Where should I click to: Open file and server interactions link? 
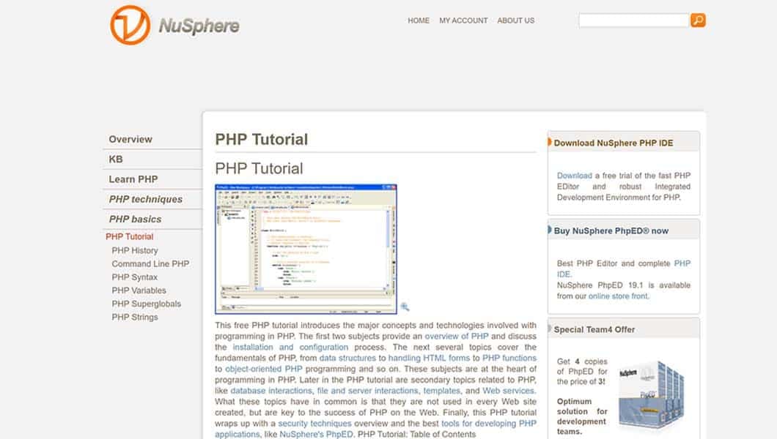pos(367,391)
